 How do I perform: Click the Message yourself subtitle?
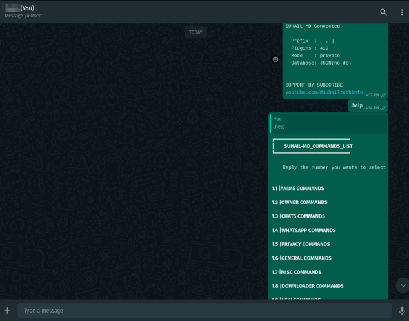pos(23,16)
